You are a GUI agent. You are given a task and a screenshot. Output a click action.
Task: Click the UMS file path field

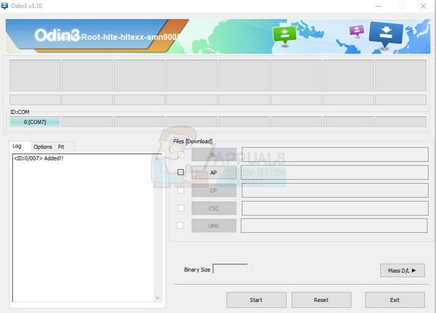334,225
